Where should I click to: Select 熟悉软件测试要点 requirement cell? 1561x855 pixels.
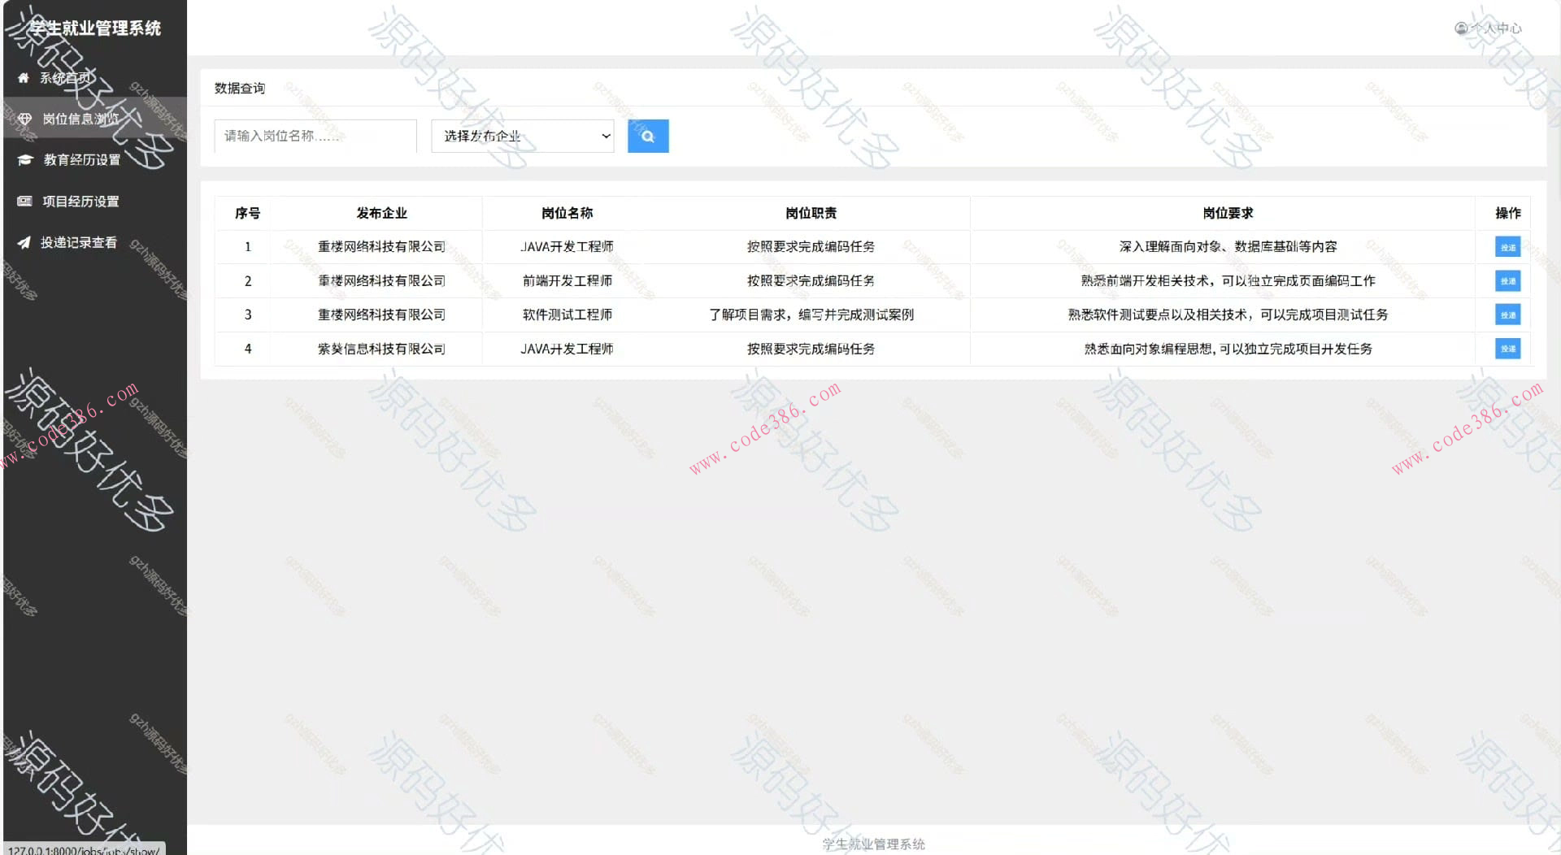1228,315
